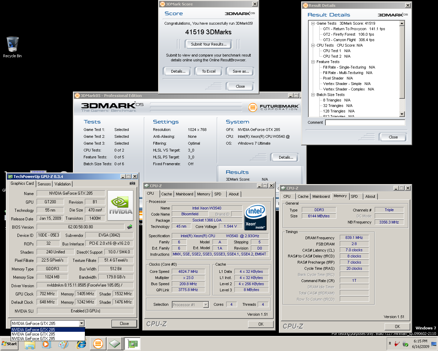Click the DRAM Frequency 839.1 MHz value
The image size is (438, 351).
coord(354,238)
